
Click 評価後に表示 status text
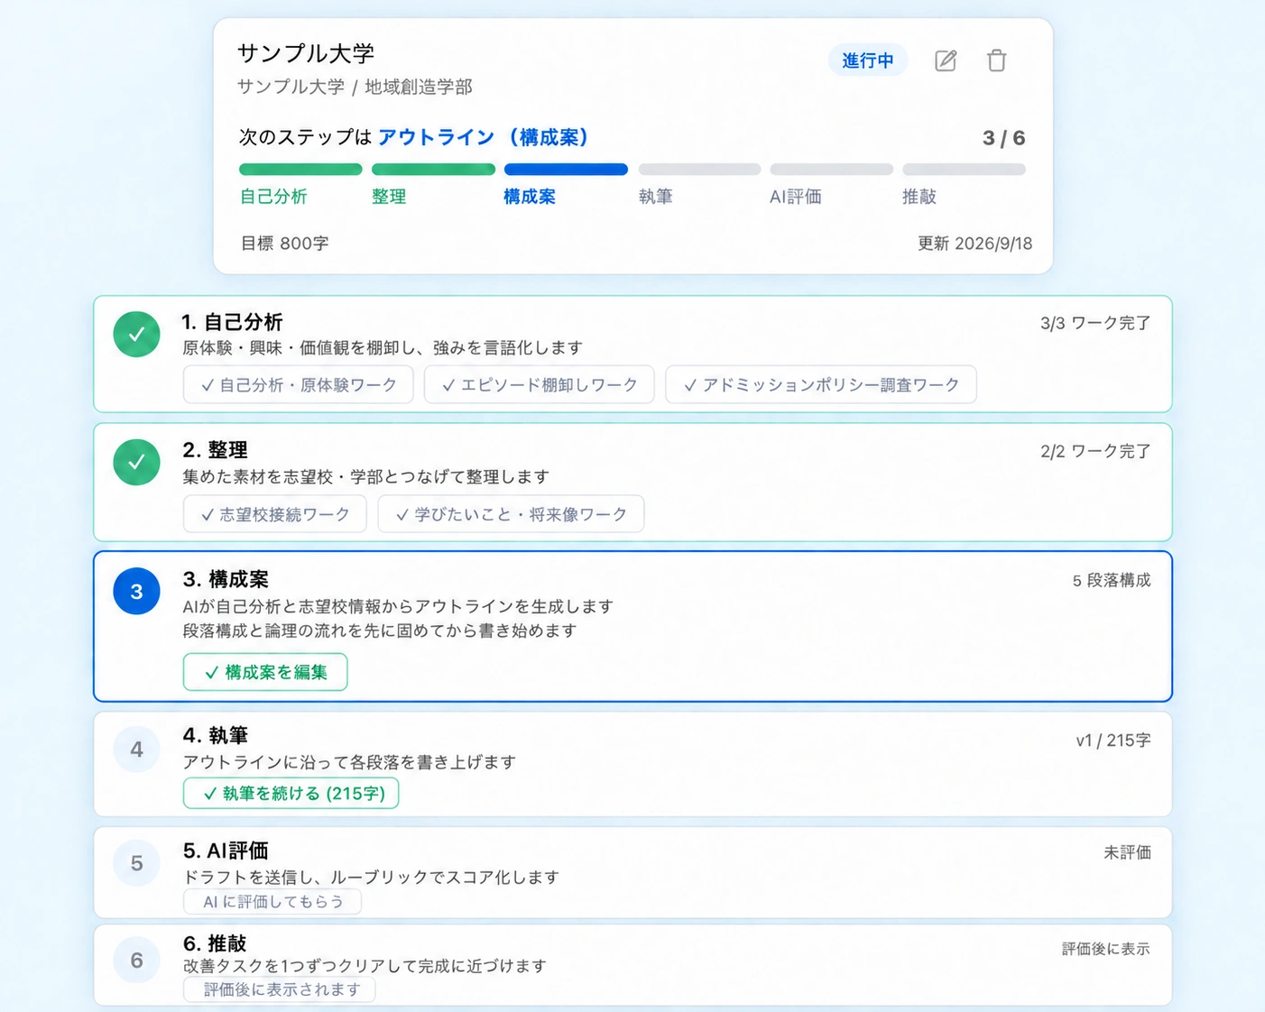(x=1105, y=949)
